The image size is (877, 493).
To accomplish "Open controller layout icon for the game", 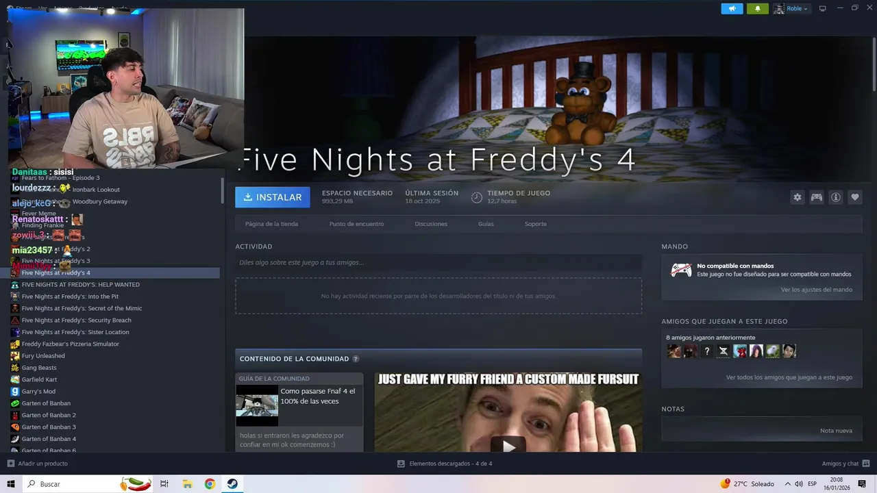I will (816, 197).
